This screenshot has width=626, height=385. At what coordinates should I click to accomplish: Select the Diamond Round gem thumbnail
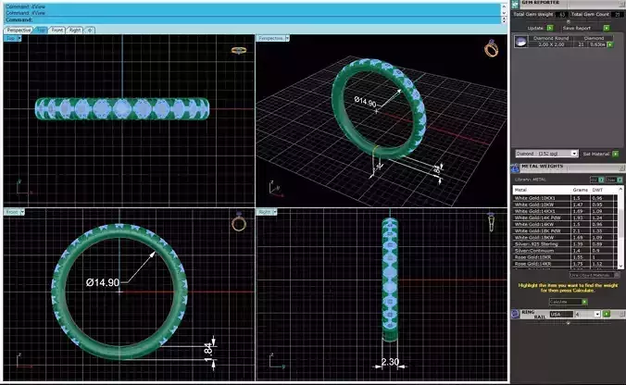[520, 42]
